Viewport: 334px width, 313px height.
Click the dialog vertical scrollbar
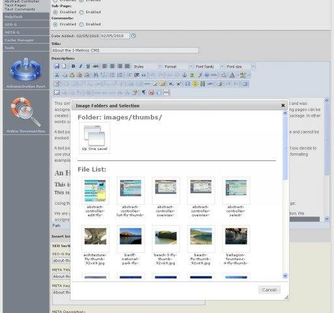285,148
